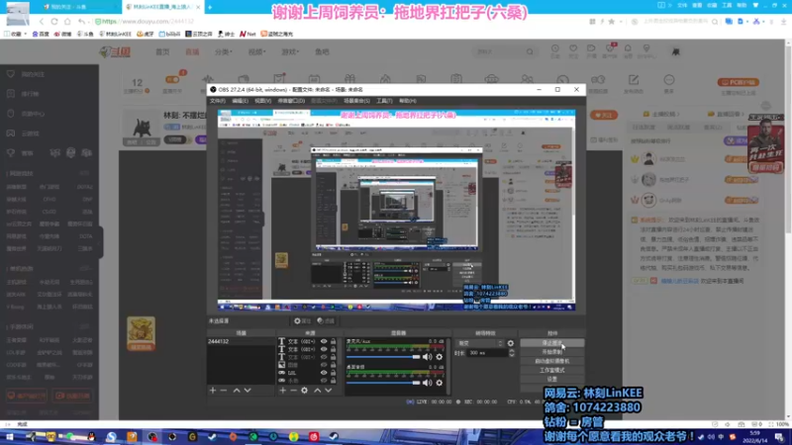Click the 停止推流 stop streaming button
The height and width of the screenshot is (445, 792).
pos(552,343)
